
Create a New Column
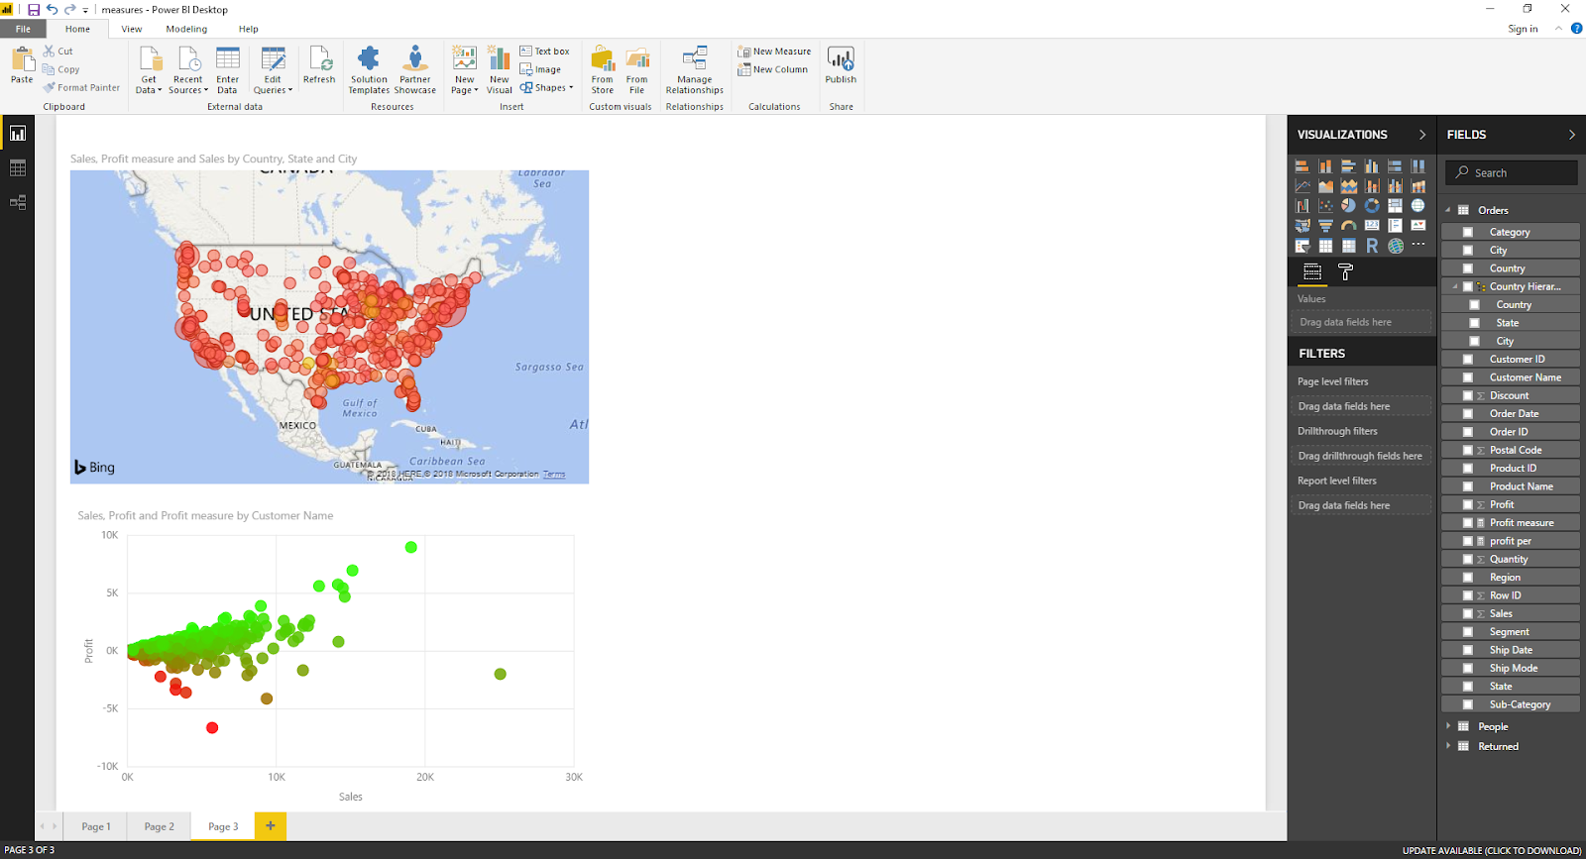click(773, 69)
